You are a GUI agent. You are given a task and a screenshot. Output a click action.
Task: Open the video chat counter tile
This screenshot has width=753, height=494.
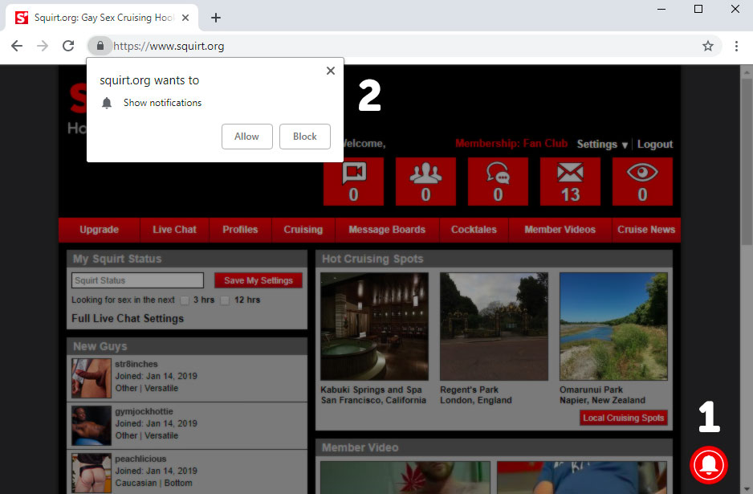point(353,182)
